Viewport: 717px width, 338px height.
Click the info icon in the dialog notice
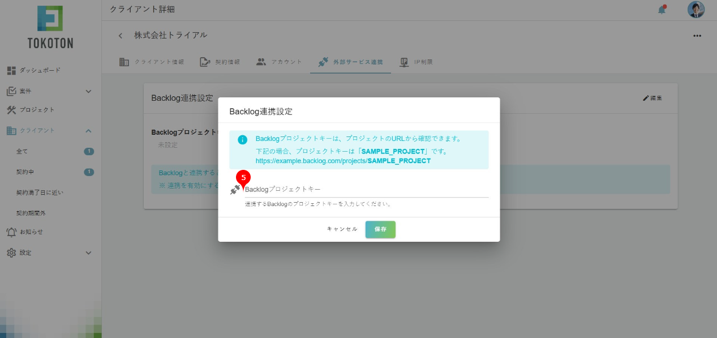242,140
